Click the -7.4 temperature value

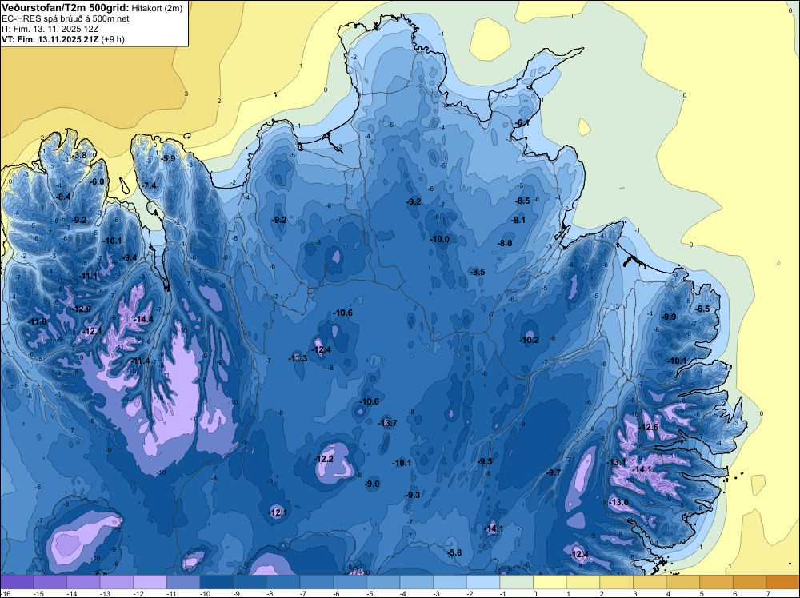[150, 185]
